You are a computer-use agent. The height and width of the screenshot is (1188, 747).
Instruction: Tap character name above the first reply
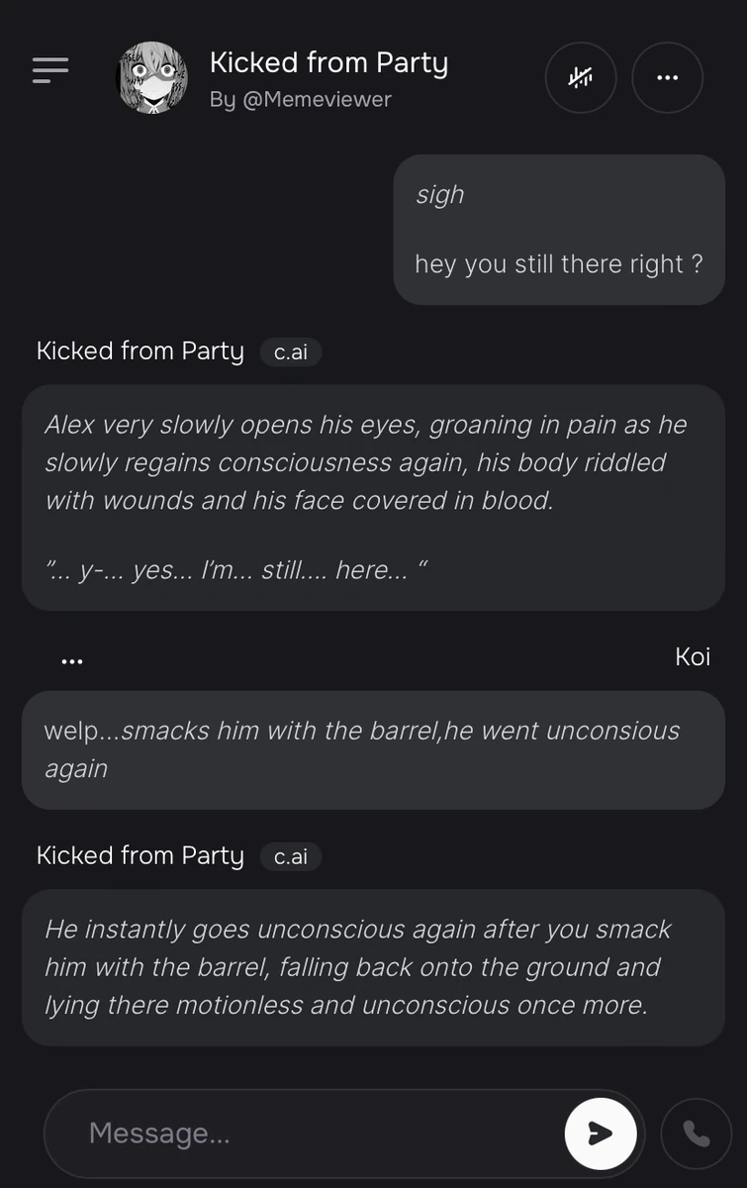tap(140, 351)
